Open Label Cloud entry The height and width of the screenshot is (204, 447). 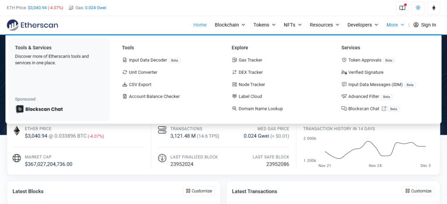250,96
